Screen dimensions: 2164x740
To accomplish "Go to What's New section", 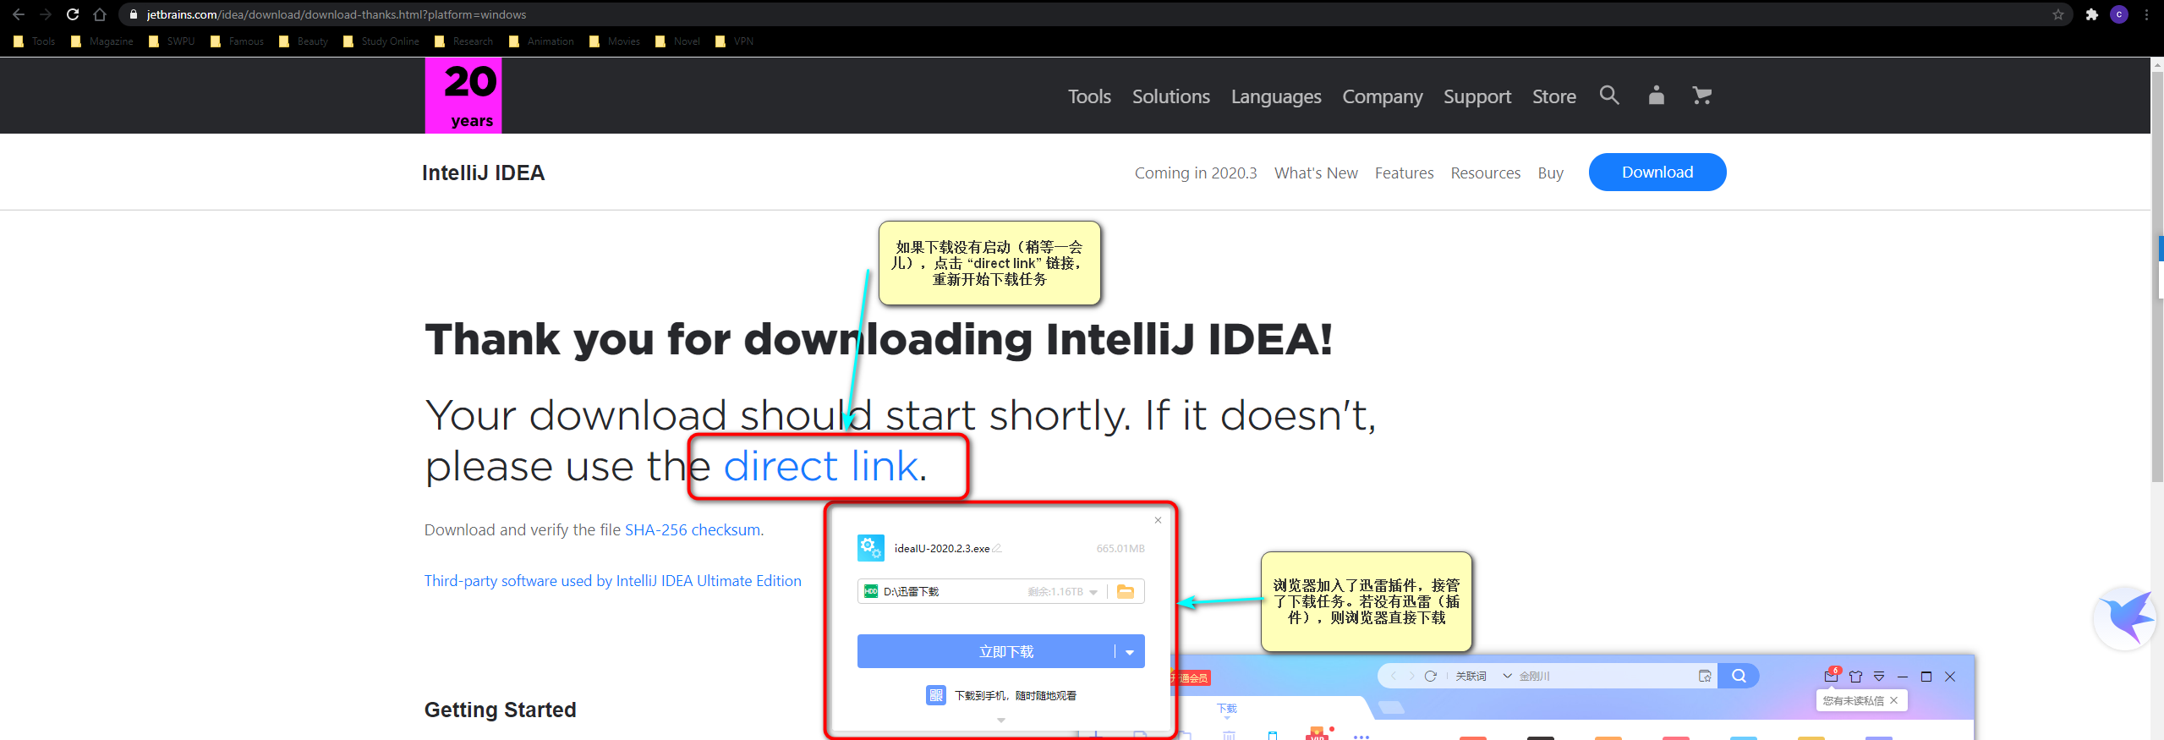I will pyautogui.click(x=1316, y=173).
